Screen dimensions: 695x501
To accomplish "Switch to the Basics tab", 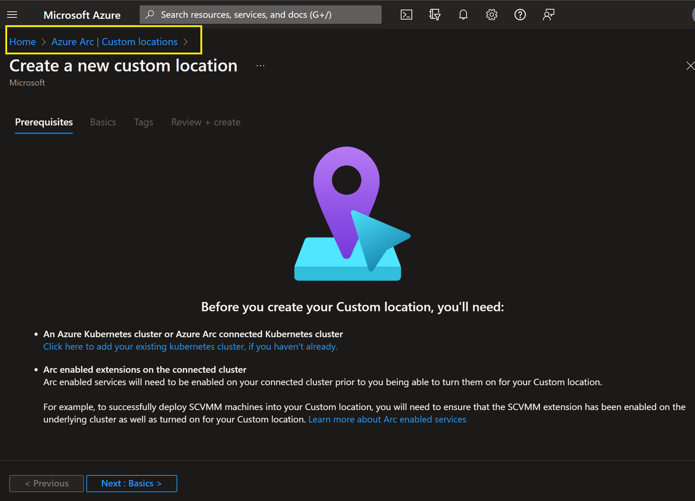I will 103,122.
